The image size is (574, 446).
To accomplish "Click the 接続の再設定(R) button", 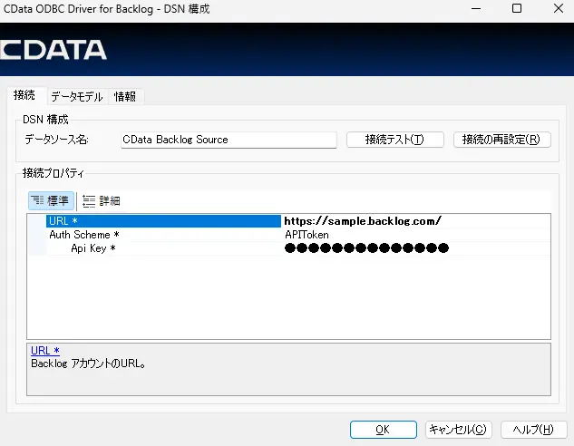I will pyautogui.click(x=501, y=140).
